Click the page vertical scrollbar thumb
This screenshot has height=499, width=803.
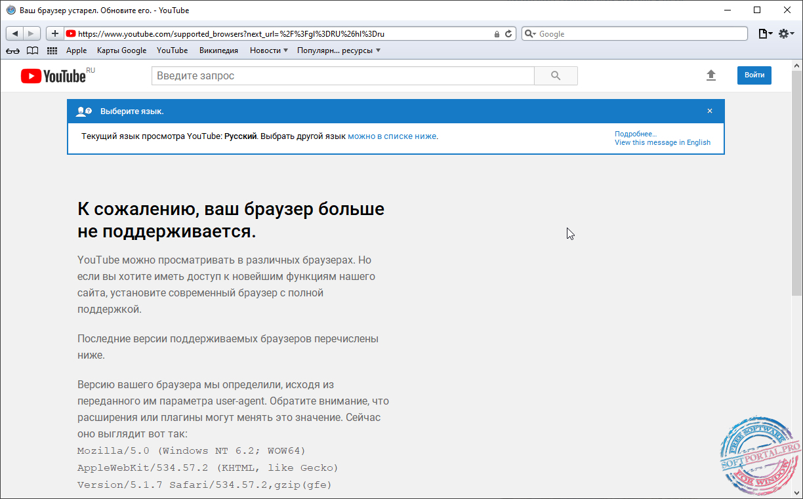(797, 183)
